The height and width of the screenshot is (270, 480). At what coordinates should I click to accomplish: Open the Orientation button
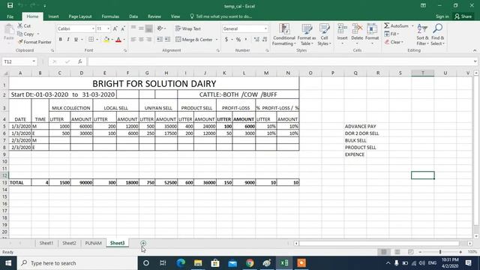(x=160, y=28)
